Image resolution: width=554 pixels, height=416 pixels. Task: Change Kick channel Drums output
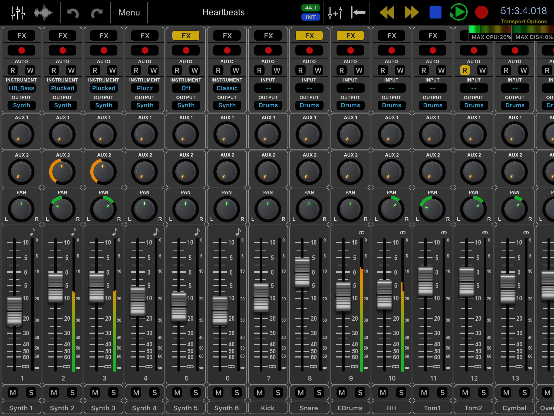click(x=268, y=105)
